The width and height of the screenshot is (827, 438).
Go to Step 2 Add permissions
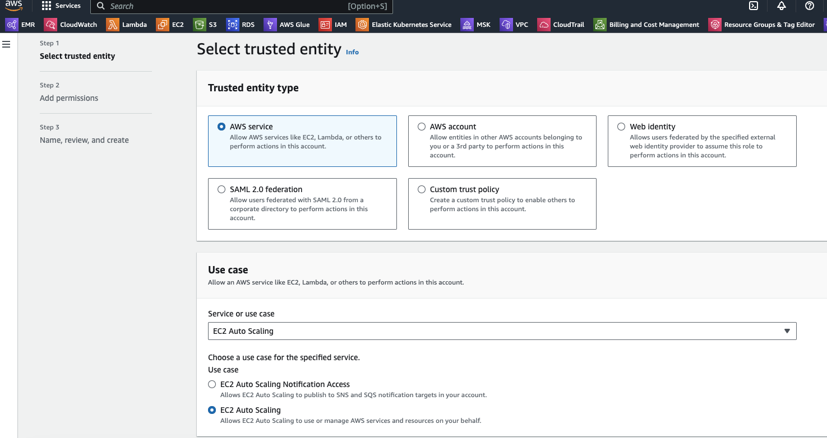click(69, 98)
